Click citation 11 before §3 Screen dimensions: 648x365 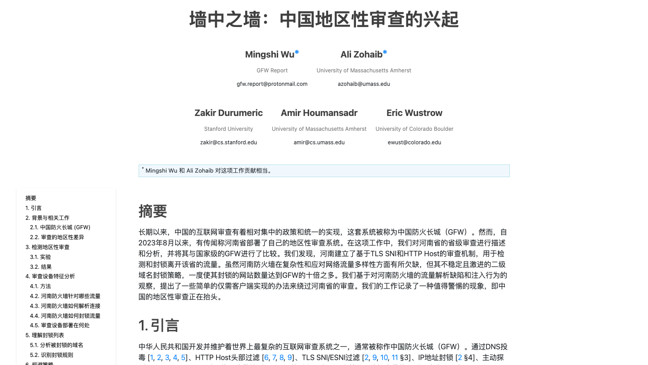pos(395,358)
